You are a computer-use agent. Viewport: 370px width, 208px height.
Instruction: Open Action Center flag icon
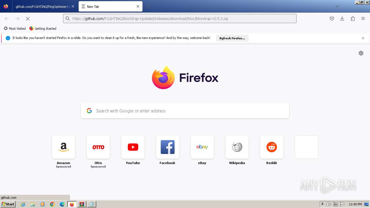pyautogui.click(x=343, y=204)
